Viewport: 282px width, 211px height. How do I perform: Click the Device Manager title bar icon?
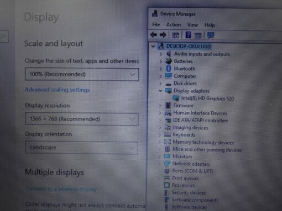click(x=155, y=14)
